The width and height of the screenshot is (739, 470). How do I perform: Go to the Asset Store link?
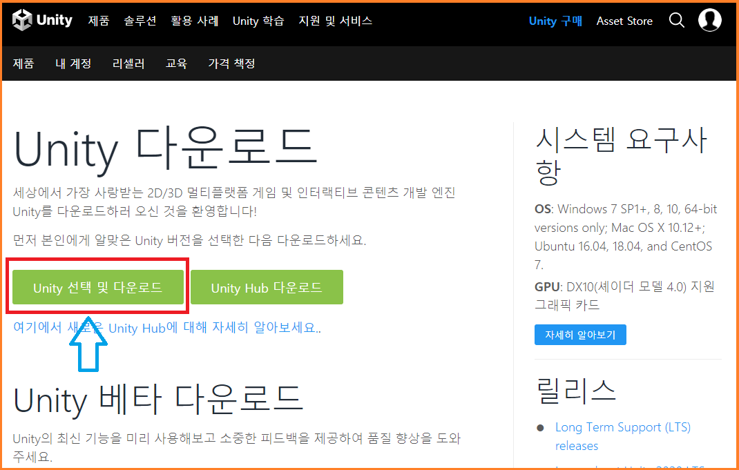click(624, 21)
